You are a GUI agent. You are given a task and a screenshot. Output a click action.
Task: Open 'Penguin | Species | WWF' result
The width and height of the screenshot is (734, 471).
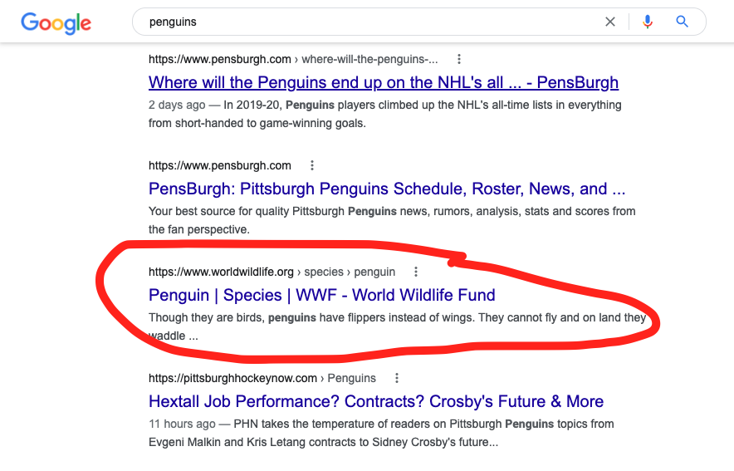point(321,295)
